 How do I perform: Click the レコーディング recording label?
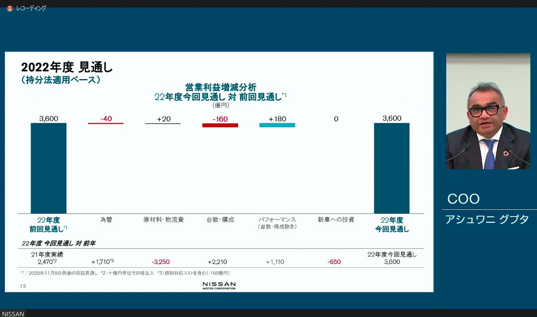coord(30,7)
